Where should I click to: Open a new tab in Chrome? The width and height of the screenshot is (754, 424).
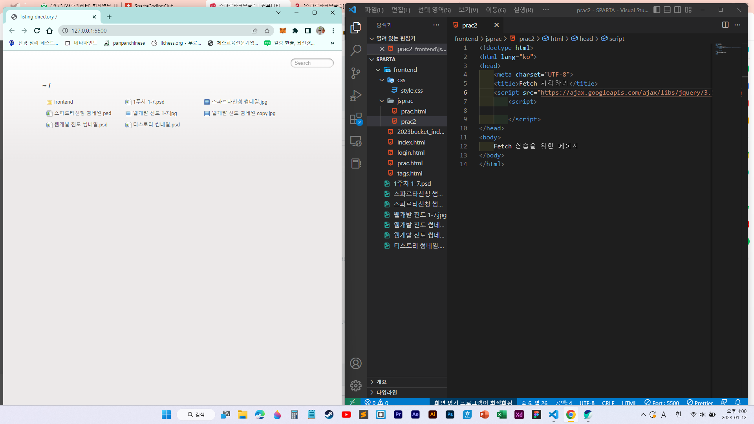(x=109, y=17)
